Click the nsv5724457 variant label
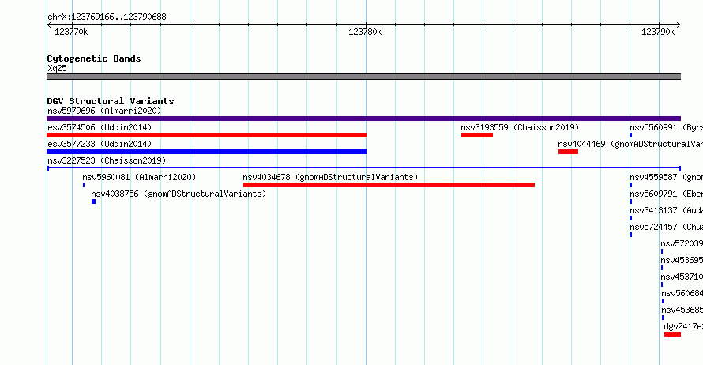 [666, 227]
